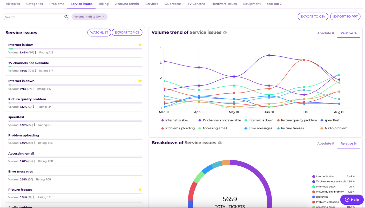Click the star beside Picture freezes

140,190
